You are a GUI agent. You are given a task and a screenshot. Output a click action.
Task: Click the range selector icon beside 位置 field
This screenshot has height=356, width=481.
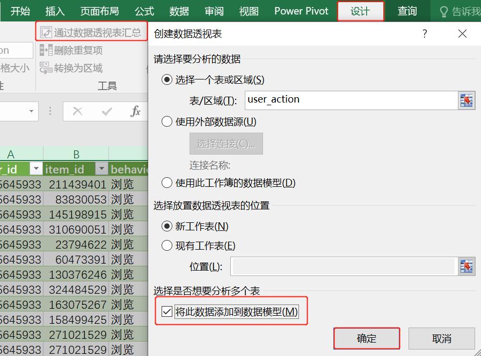pyautogui.click(x=467, y=266)
